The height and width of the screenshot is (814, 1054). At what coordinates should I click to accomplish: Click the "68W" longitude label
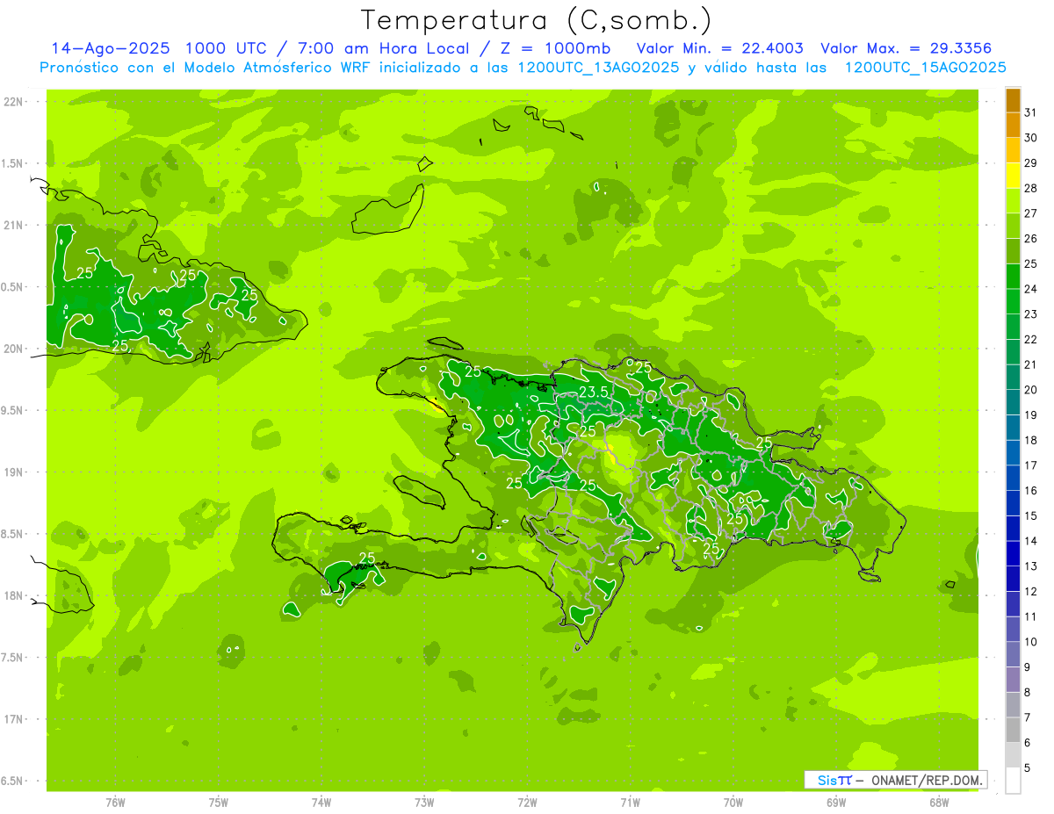coord(939,802)
